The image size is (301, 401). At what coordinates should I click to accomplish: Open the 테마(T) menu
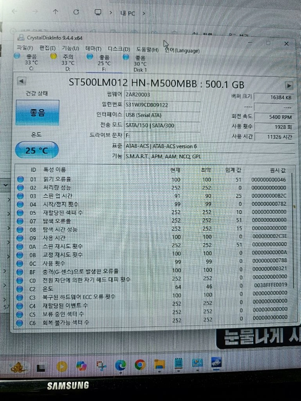pos(94,49)
